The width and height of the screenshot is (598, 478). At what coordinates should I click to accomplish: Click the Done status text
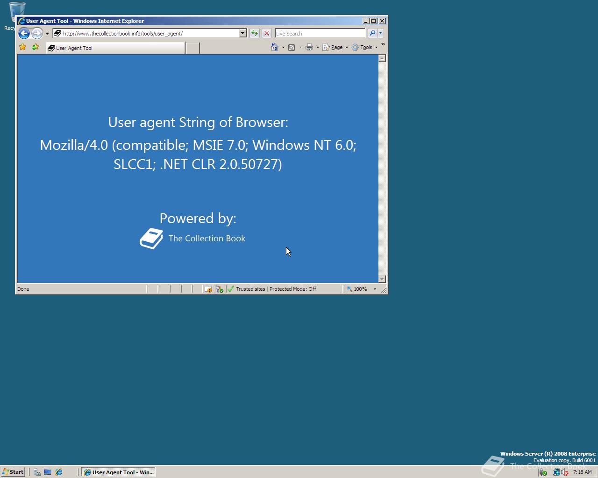click(x=23, y=289)
